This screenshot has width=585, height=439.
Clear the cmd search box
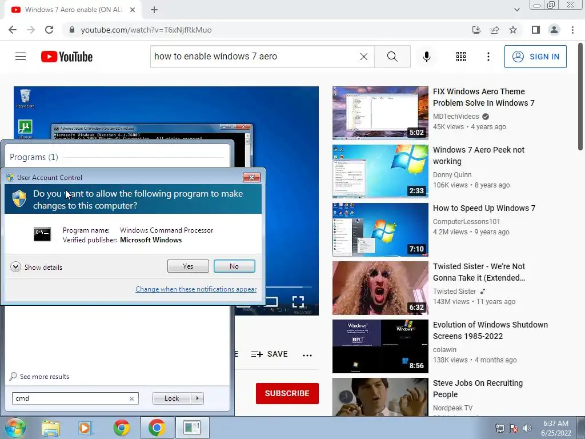[x=131, y=398]
